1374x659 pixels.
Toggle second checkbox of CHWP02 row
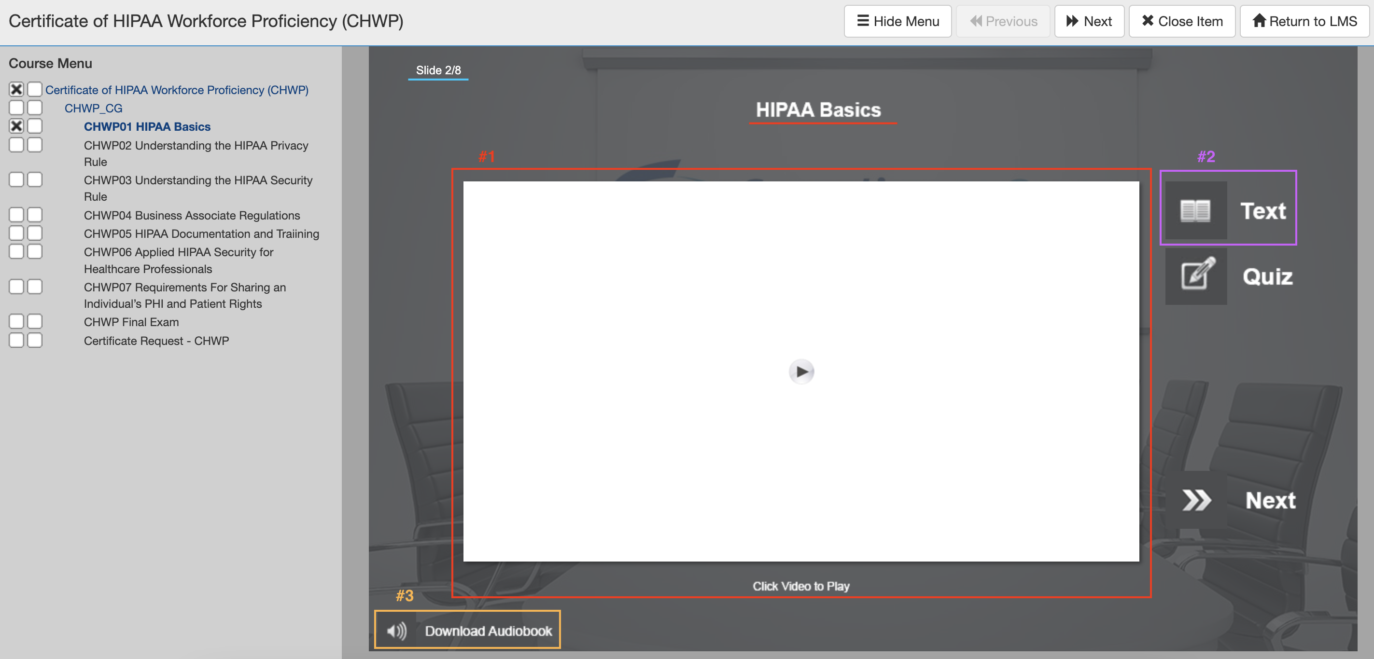pyautogui.click(x=35, y=145)
